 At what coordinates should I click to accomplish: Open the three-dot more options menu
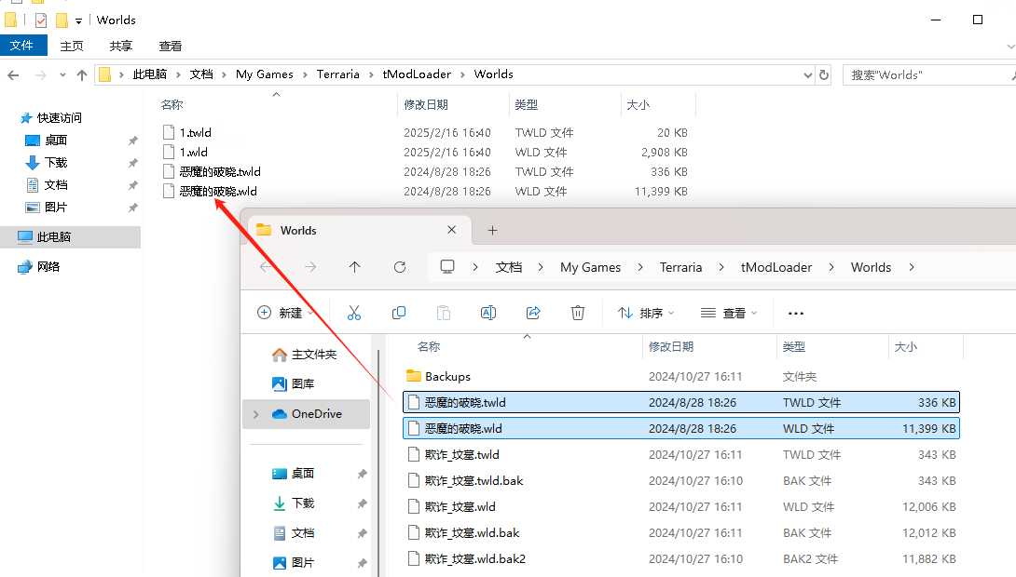click(x=796, y=313)
